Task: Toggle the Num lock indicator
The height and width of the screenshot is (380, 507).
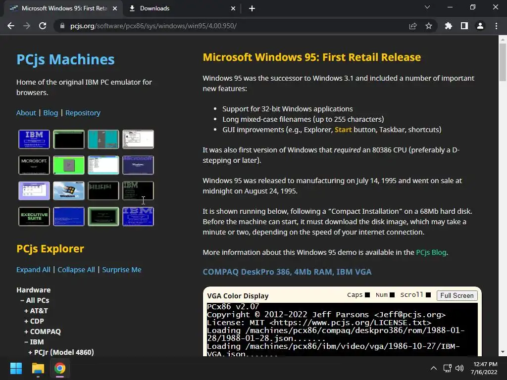Action: tap(392, 295)
